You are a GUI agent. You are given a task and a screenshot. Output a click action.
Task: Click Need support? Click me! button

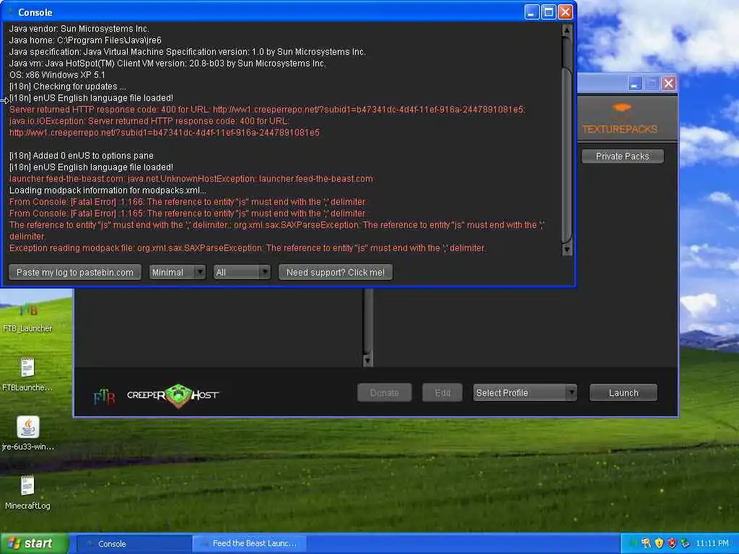336,272
